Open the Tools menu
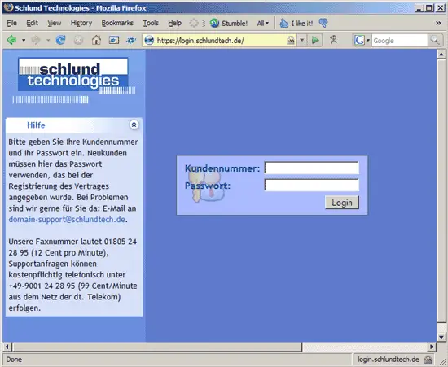This screenshot has width=448, height=367. [151, 23]
